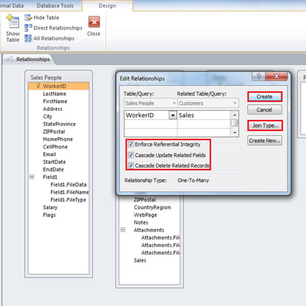Click the Relationships document tab icon
306x306 pixels.
coord(9,59)
